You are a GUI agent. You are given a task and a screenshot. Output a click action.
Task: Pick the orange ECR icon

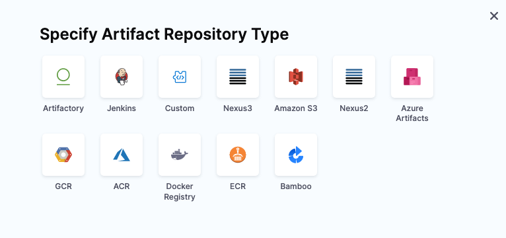coord(238,155)
